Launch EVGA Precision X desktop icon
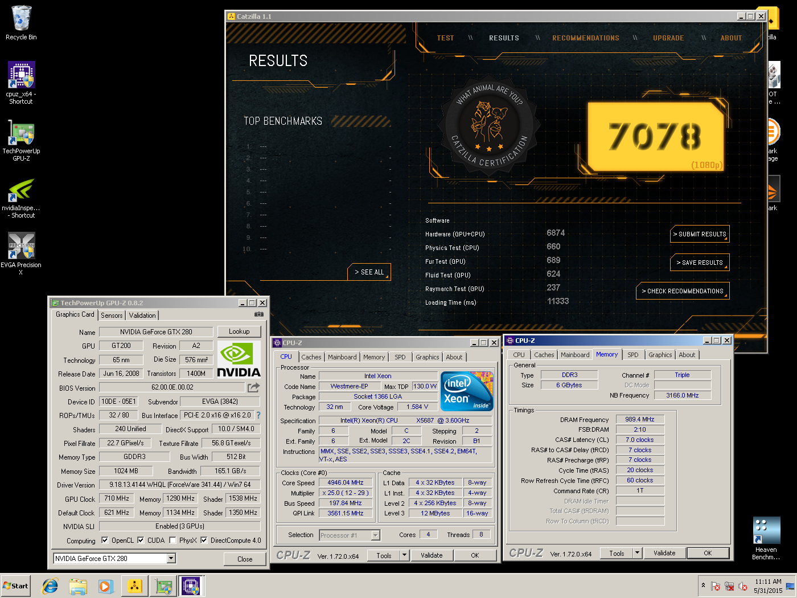797x598 pixels. pyautogui.click(x=21, y=253)
